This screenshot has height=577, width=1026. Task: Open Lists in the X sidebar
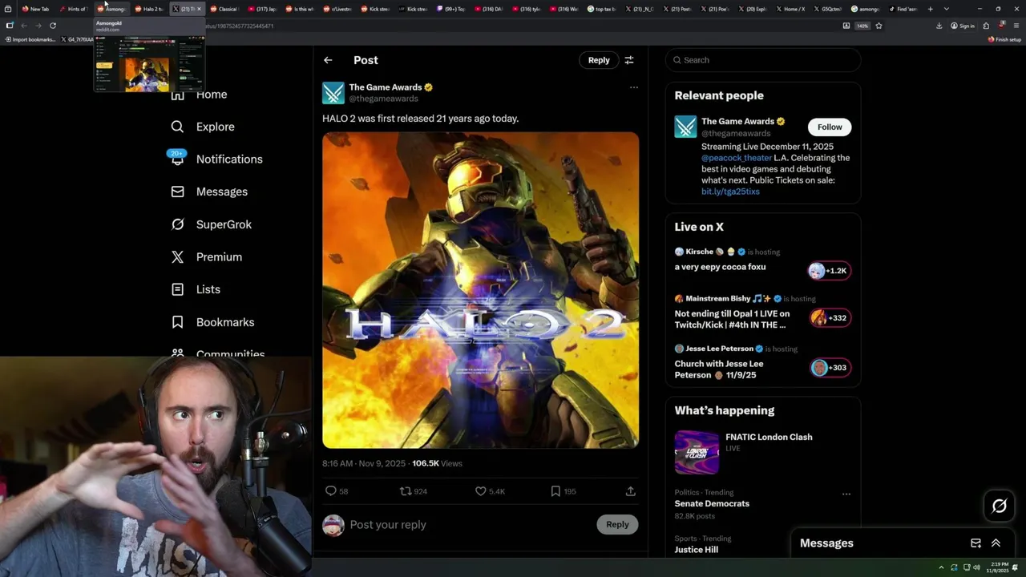point(196,289)
